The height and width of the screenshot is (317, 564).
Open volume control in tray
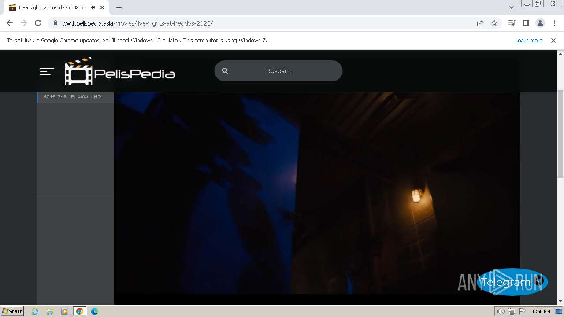[x=501, y=311]
